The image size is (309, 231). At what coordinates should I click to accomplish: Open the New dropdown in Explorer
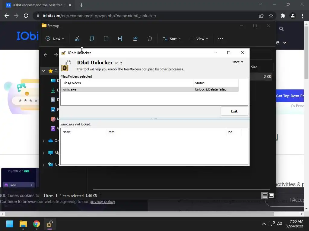[x=55, y=39]
